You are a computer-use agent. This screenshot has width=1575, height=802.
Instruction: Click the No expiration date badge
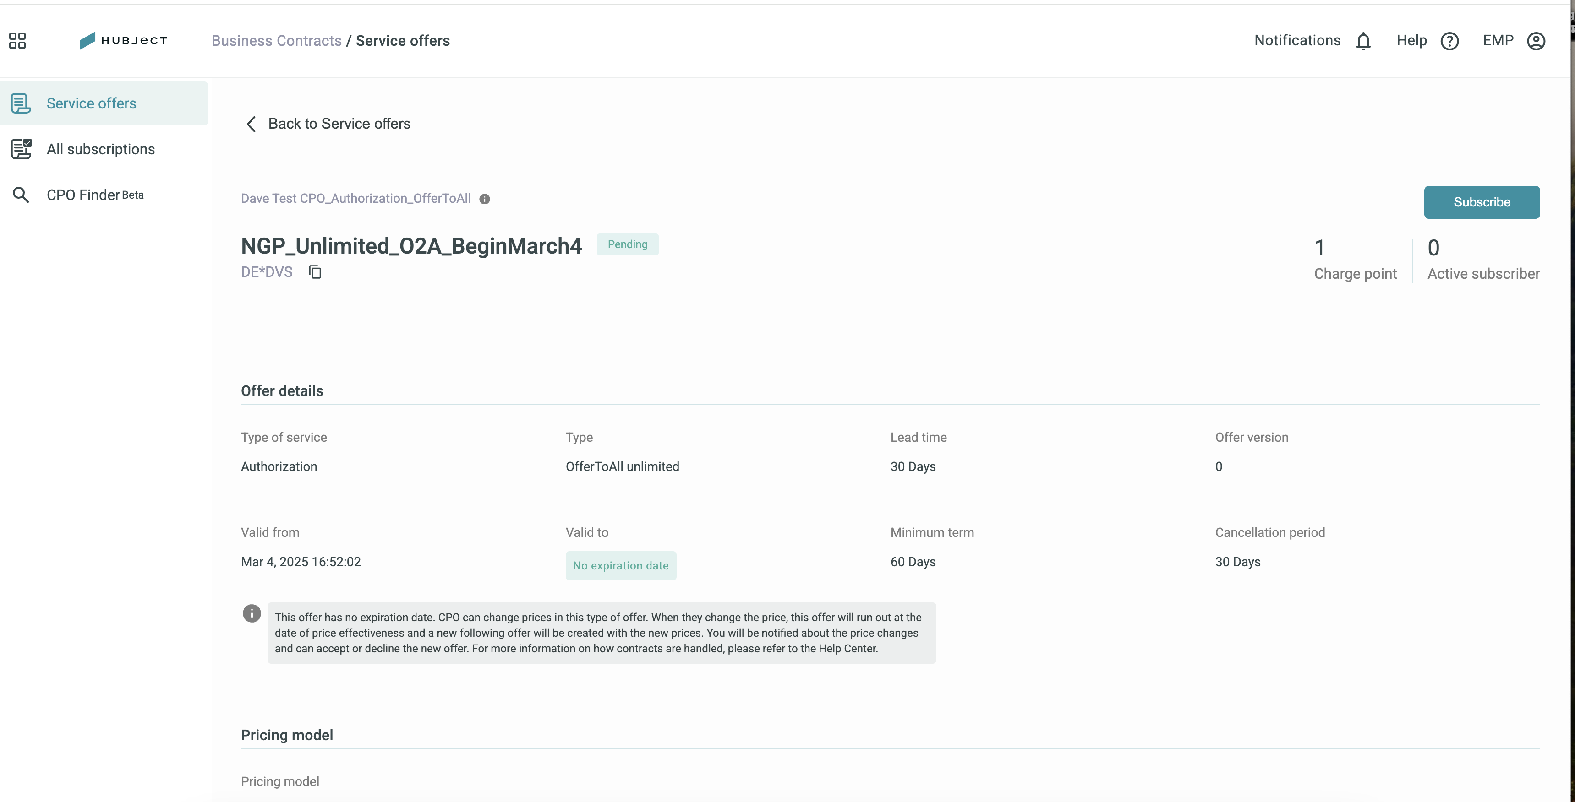pos(621,566)
